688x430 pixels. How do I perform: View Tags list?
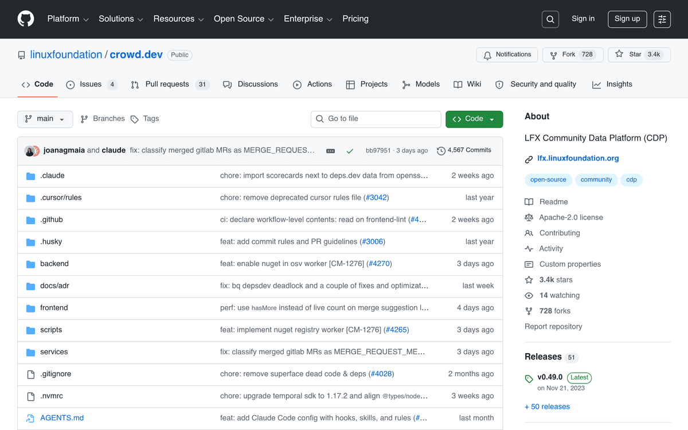(x=144, y=119)
